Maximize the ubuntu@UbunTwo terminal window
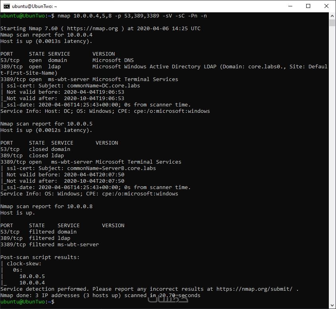The width and height of the screenshot is (336, 309). [x=308, y=6]
